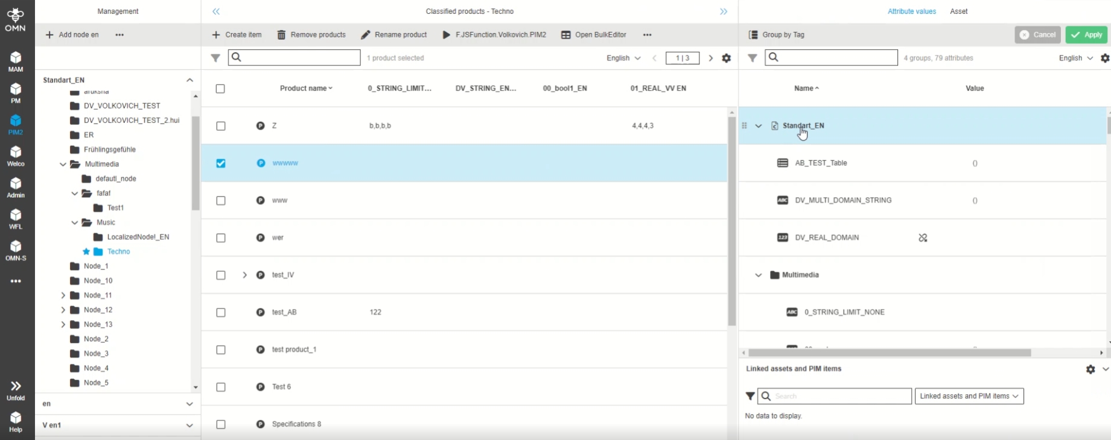The width and height of the screenshot is (1111, 440).
Task: Click Remove products in toolbar
Action: tap(311, 35)
